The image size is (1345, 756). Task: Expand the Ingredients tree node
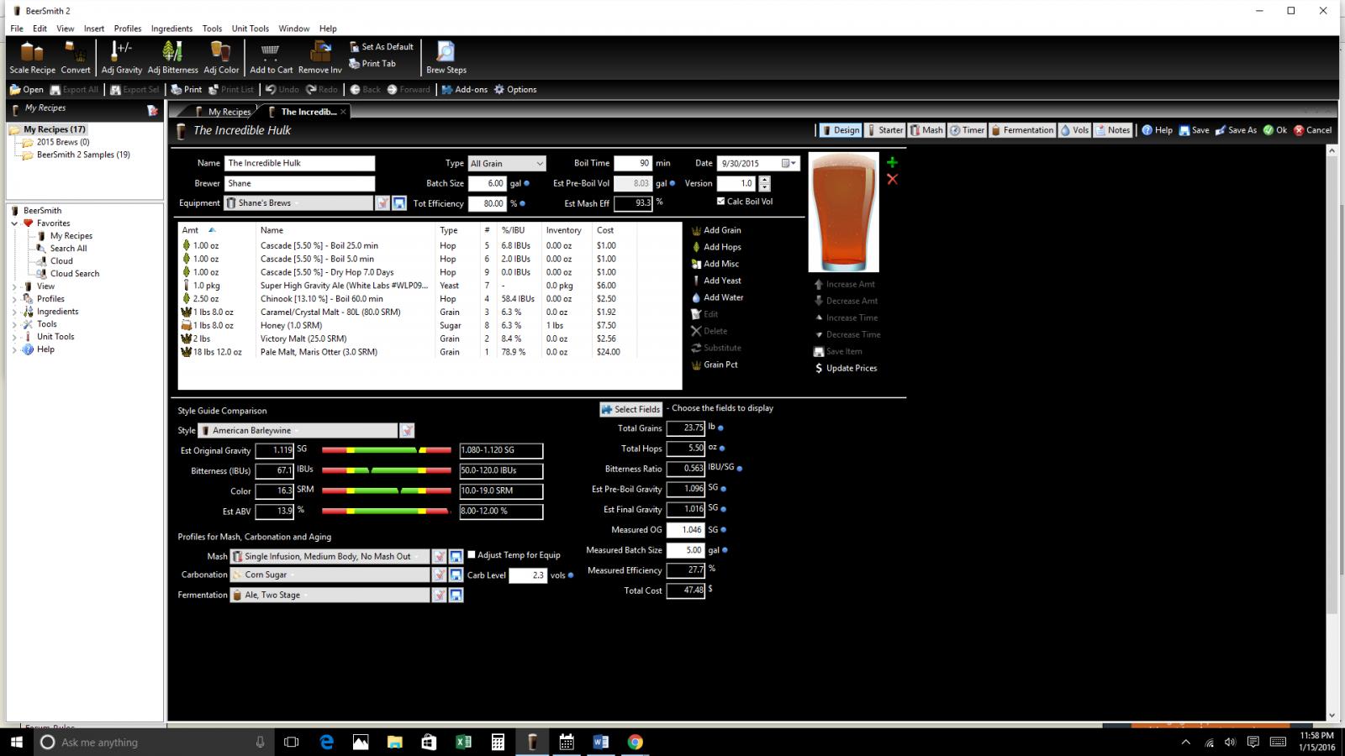(14, 312)
